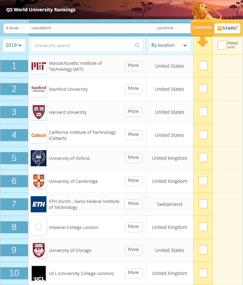Click the rank 10 number cell
The image size is (243, 285).
[14, 273]
